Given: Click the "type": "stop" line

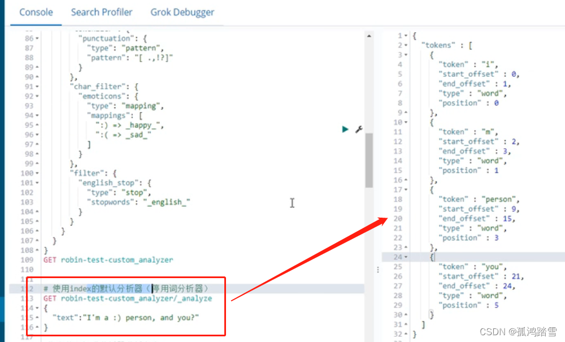Looking at the screenshot, I should pyautogui.click(x=119, y=192).
